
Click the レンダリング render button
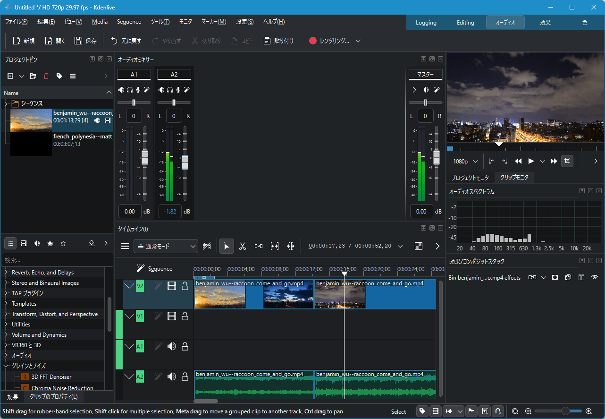[329, 41]
